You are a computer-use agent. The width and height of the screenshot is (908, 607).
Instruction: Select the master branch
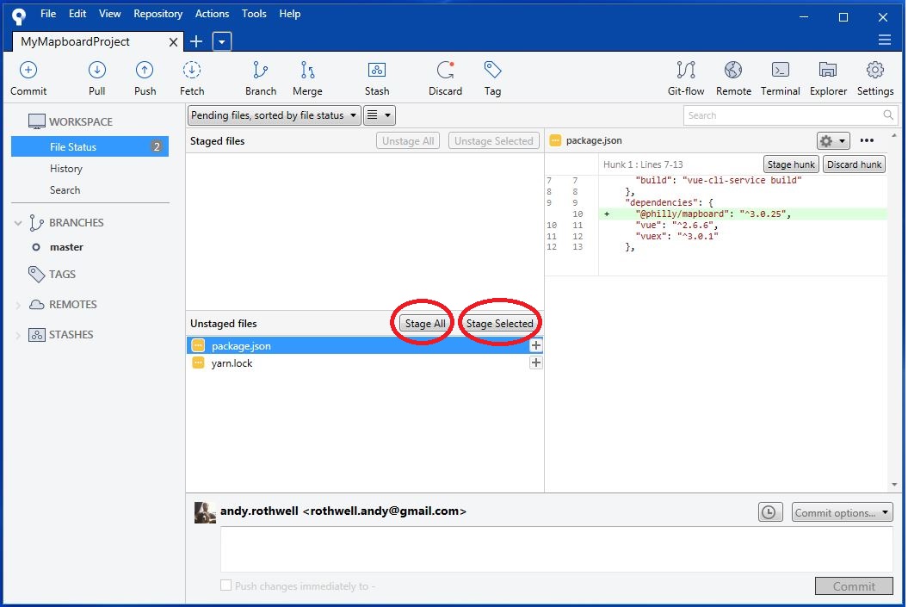coord(66,247)
